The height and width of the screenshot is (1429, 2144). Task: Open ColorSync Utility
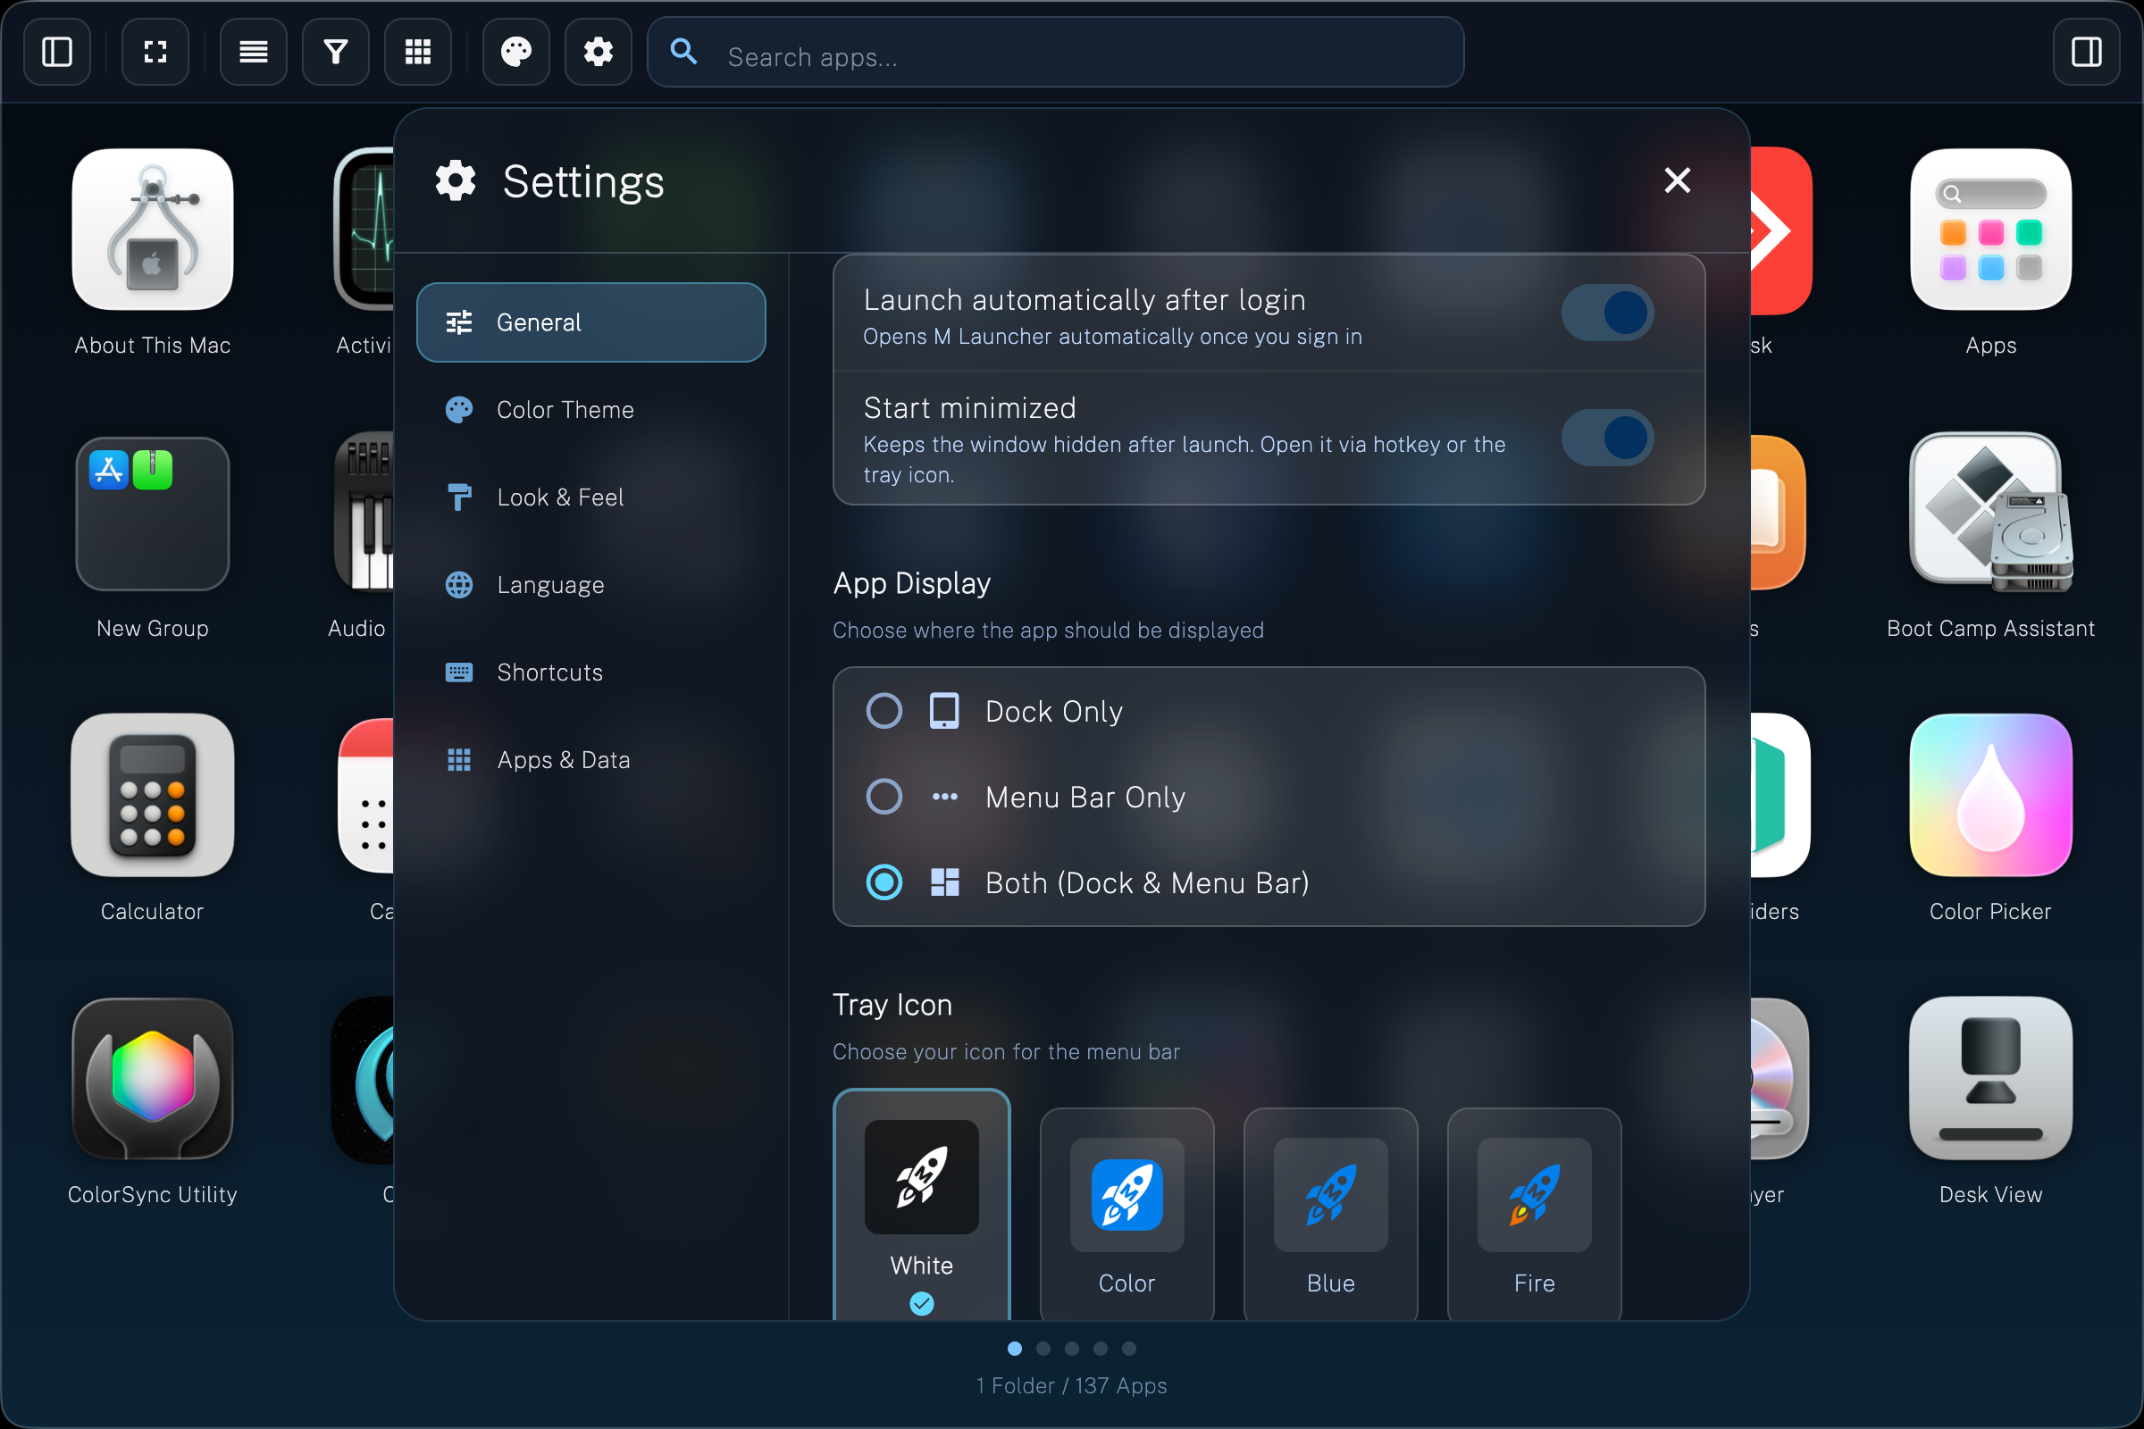pyautogui.click(x=151, y=1080)
